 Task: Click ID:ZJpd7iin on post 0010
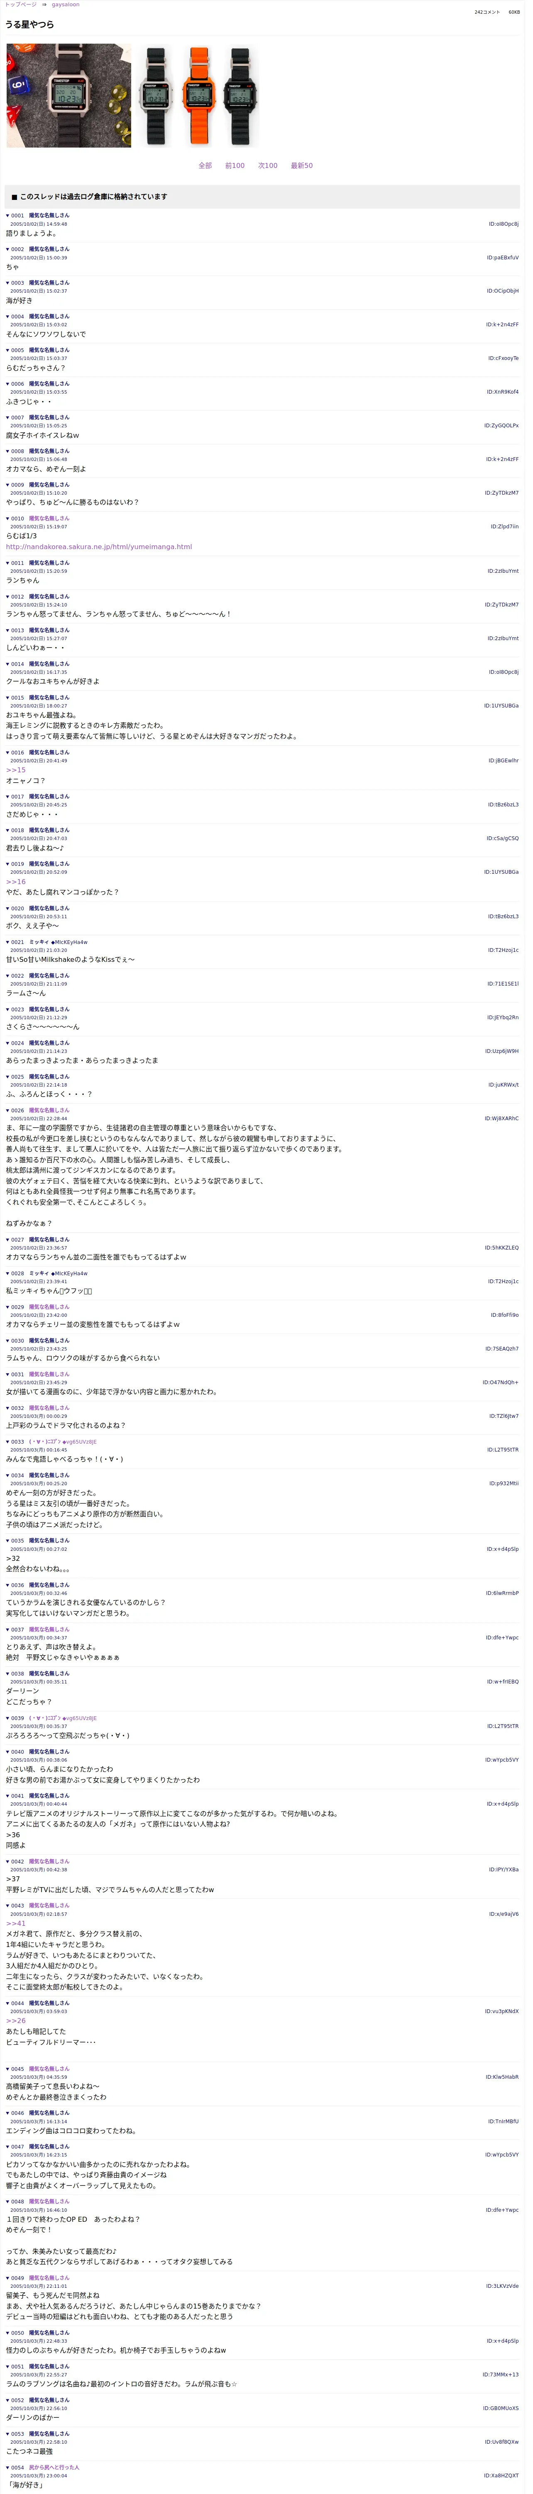504,527
